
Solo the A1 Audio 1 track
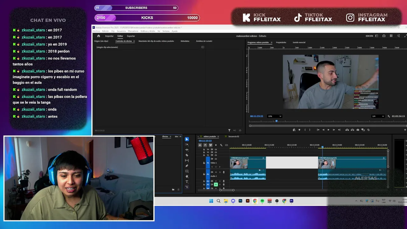(220, 172)
